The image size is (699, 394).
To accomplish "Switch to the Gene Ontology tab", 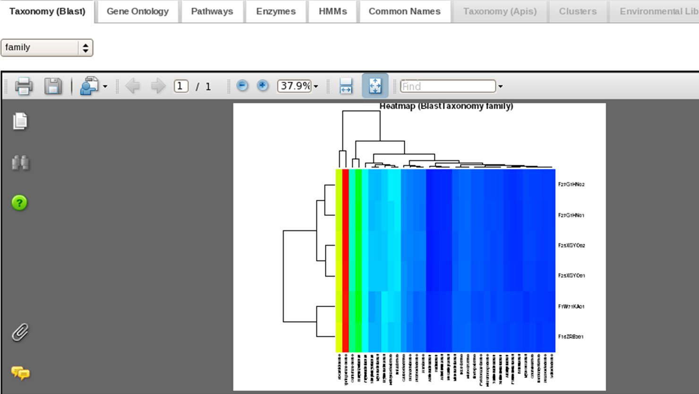I will (x=137, y=11).
